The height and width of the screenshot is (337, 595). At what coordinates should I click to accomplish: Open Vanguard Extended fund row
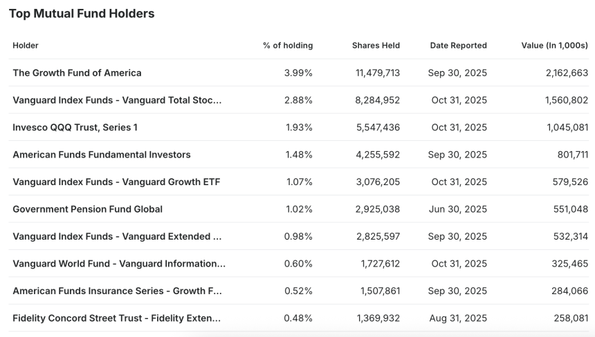pos(117,236)
